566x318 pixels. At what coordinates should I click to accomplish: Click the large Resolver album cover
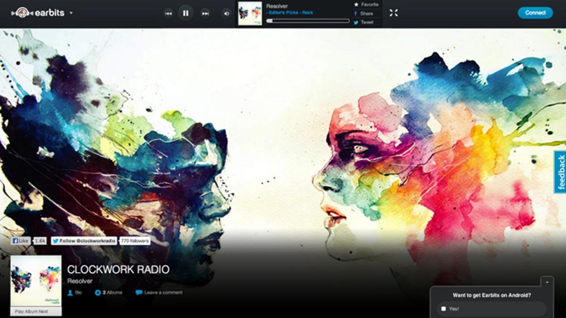(x=36, y=281)
